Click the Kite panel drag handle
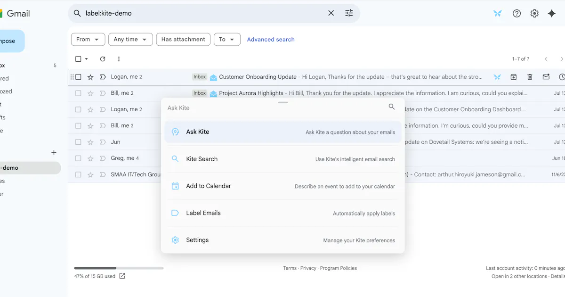Viewport: 565px width, 297px height. (283, 102)
